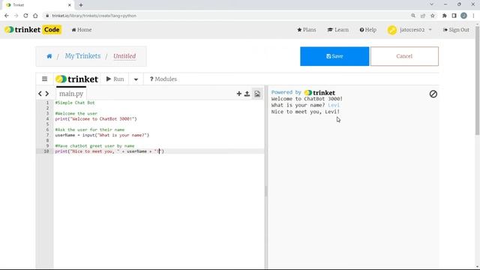Image resolution: width=480 pixels, height=270 pixels.
Task: Edit the Untitled trinket name
Action: point(124,56)
